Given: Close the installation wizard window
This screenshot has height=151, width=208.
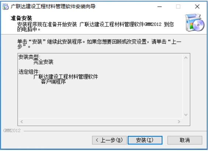Looking at the screenshot, I should [x=197, y=7].
